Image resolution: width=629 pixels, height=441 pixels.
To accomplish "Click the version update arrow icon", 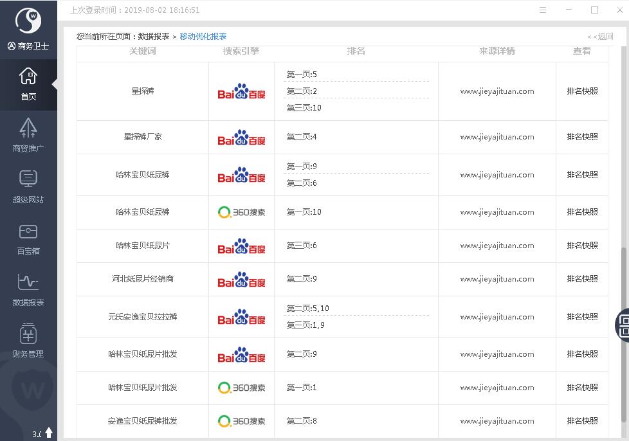I will click(x=49, y=433).
